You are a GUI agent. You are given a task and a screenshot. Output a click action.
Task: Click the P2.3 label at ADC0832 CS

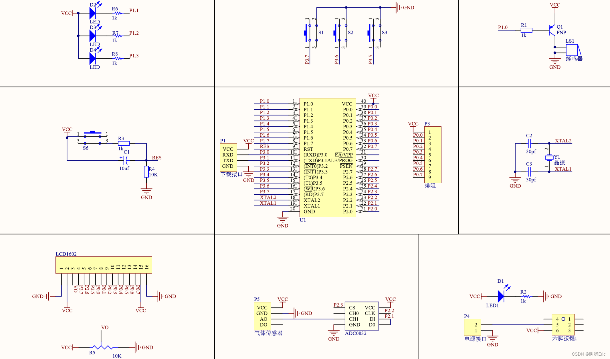click(338, 305)
